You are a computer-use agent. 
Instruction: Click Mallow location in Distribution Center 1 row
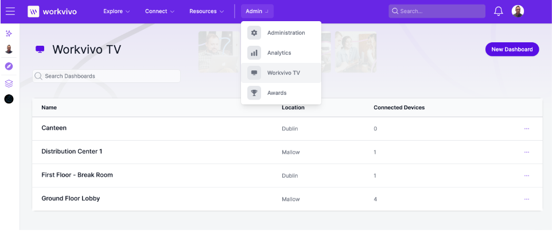click(x=291, y=152)
